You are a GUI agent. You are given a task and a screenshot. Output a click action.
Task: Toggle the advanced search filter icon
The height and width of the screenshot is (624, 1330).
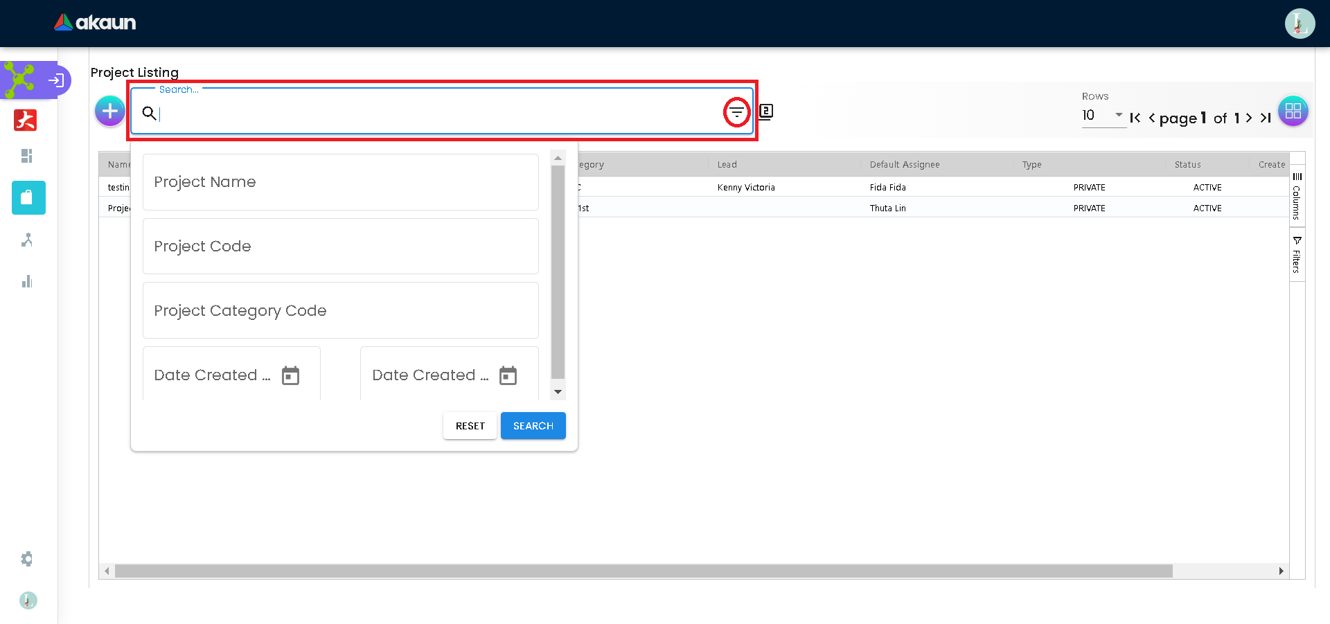tap(736, 112)
